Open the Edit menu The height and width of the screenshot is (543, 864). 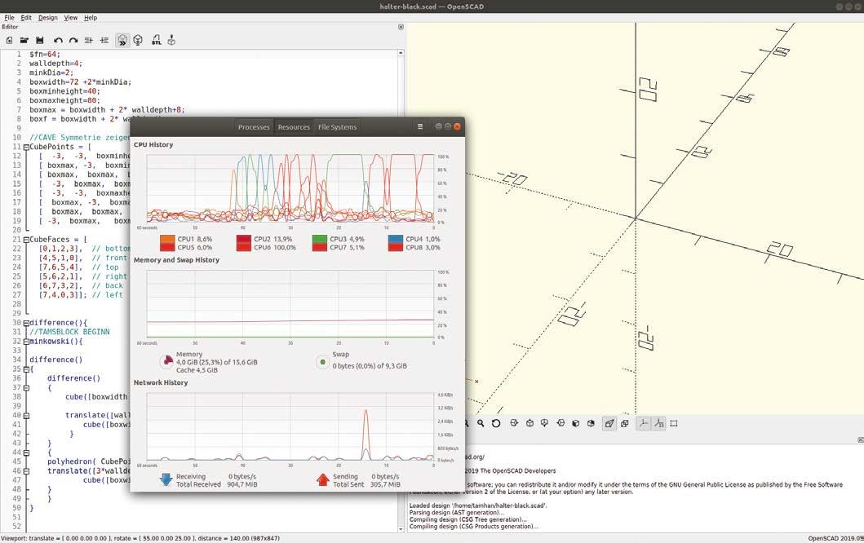[x=26, y=18]
